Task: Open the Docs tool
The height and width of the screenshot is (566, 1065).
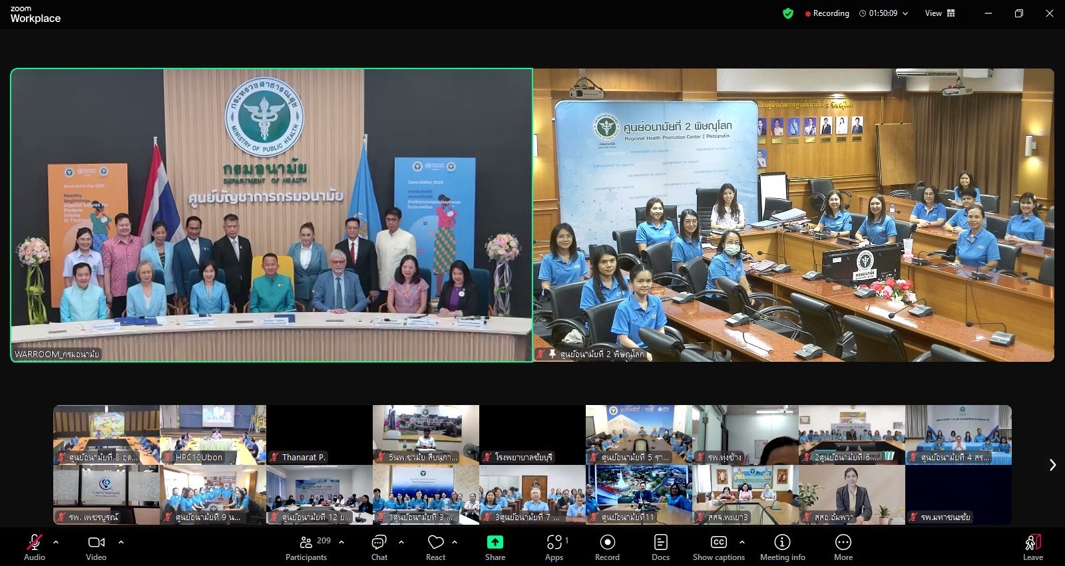Action: [661, 547]
